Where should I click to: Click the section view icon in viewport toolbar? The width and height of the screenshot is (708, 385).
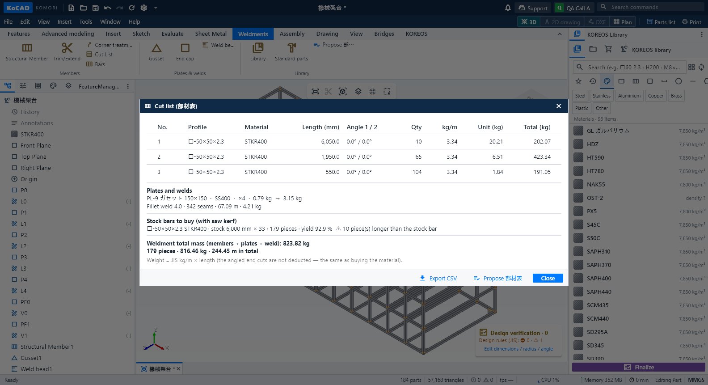pos(329,91)
